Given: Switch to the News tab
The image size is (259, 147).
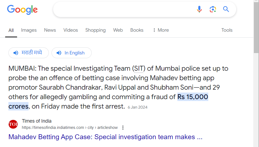Looking at the screenshot, I should [50, 30].
